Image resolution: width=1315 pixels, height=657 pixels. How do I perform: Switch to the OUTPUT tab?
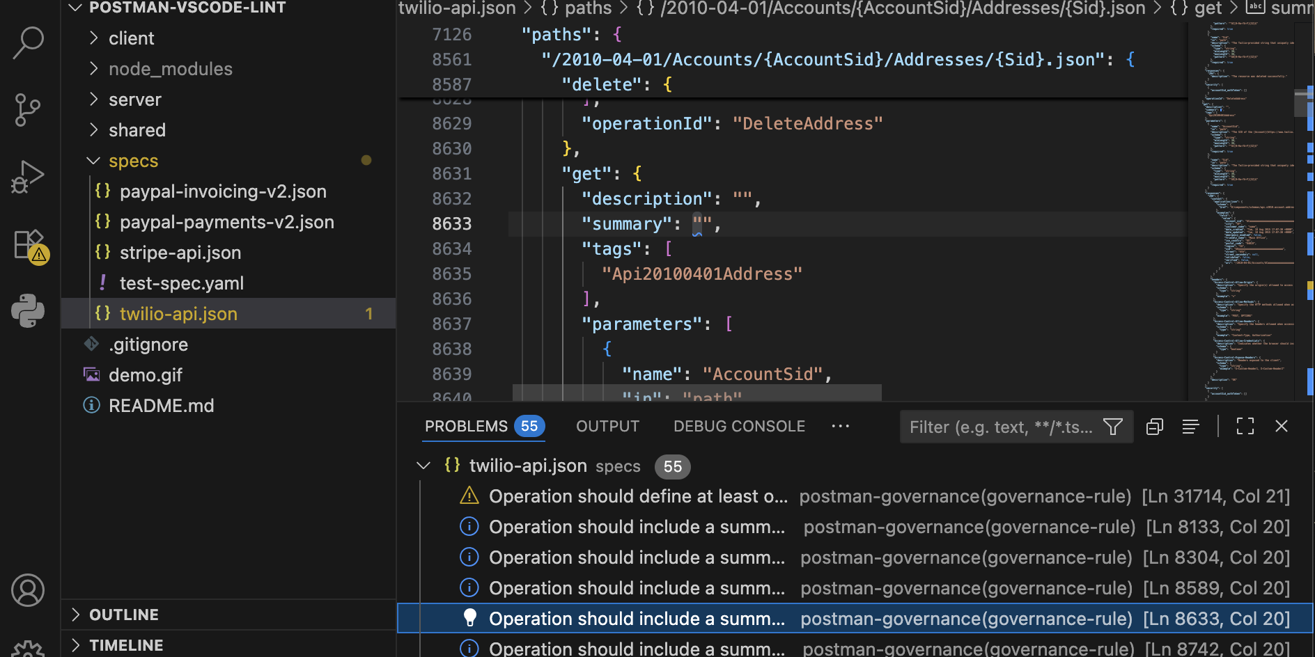[x=607, y=426]
